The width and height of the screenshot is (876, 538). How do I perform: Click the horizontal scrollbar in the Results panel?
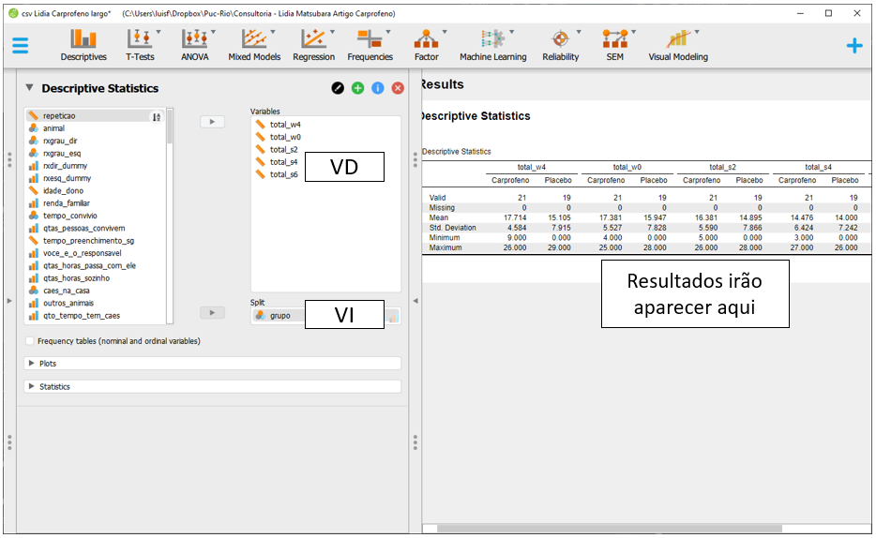click(x=610, y=529)
